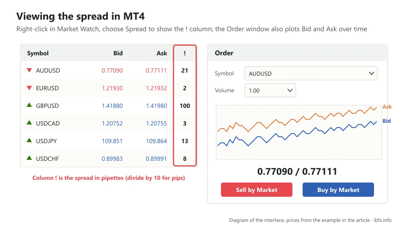Image resolution: width=408 pixels, height=229 pixels.
Task: Click the red down arrow beside EURUSD
Action: 29,88
